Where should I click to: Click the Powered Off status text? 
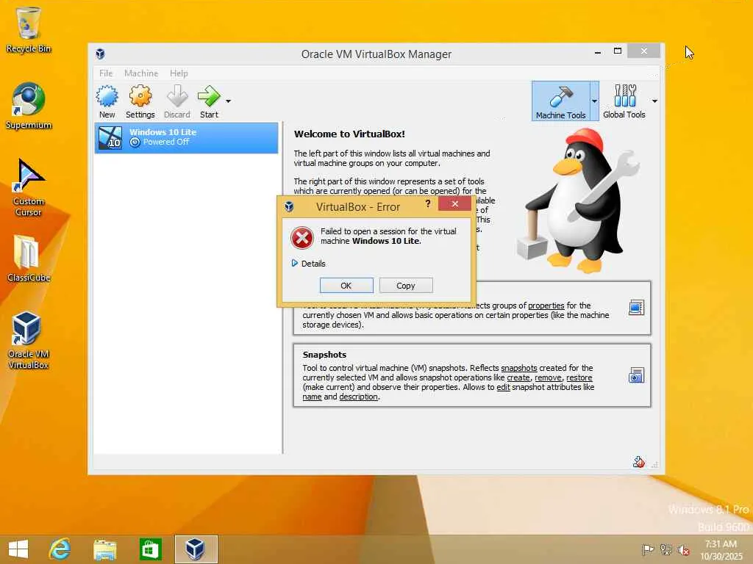[x=166, y=142]
